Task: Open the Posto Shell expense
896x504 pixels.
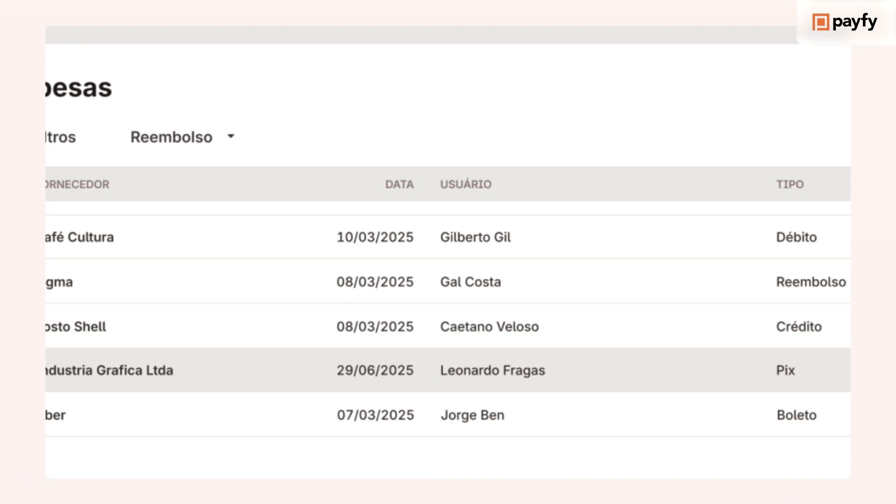Action: click(x=76, y=327)
